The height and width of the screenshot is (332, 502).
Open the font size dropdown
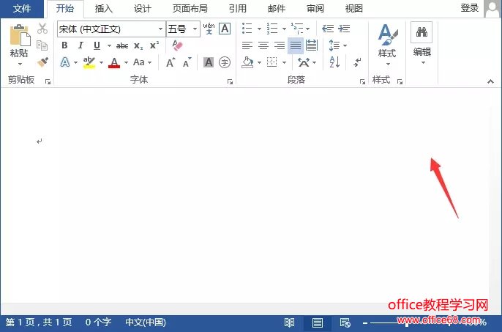tap(195, 29)
